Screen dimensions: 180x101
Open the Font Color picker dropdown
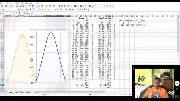87,9
